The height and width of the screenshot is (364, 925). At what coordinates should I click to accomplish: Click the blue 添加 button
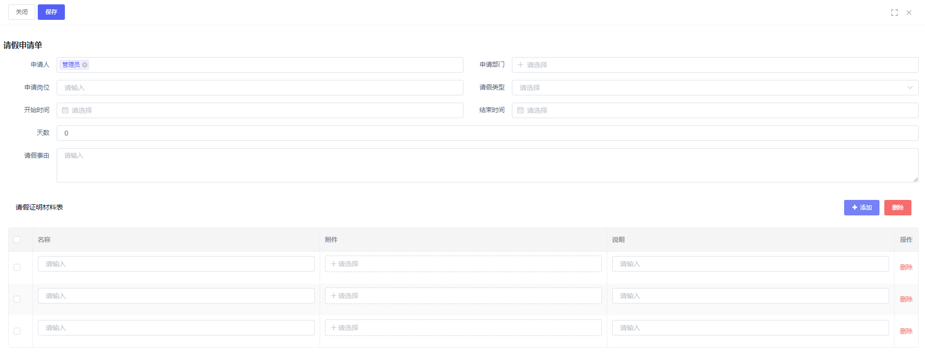click(861, 208)
